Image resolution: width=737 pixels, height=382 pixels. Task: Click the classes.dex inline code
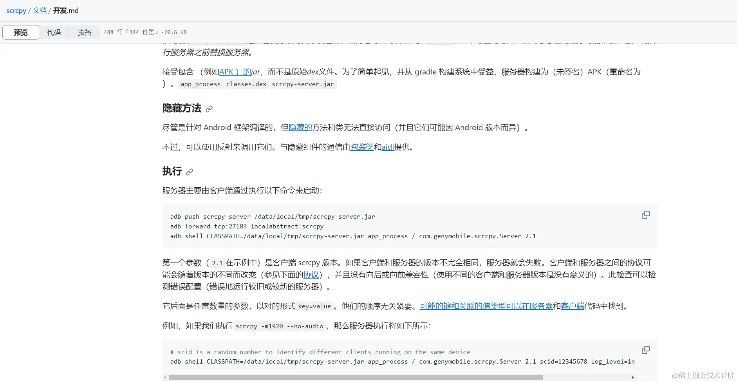(x=246, y=84)
